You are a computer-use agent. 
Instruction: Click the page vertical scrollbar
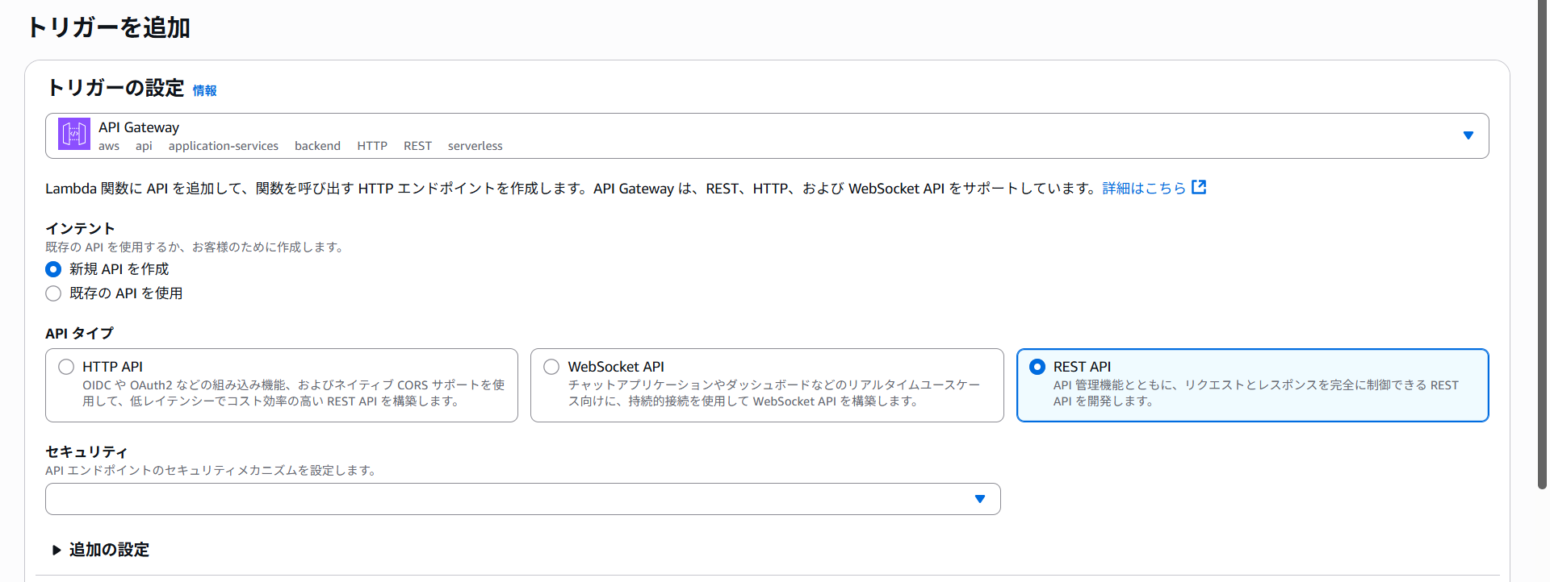pyautogui.click(x=1542, y=242)
